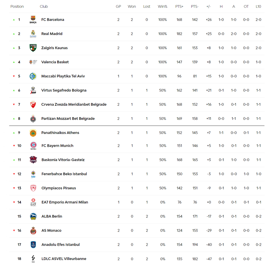
Task: Open the Crvena Zvezda red shield logo
Action: 33,104
